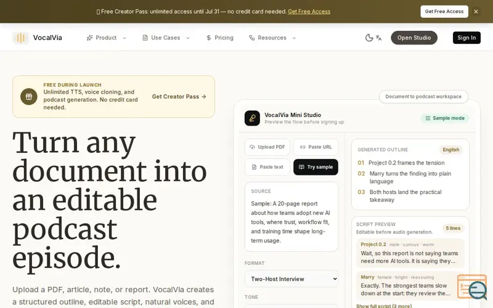Expand the Product menu chevron
The width and height of the screenshot is (493, 308).
tap(124, 38)
